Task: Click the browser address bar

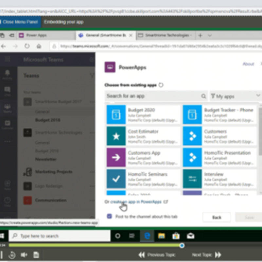Action: tap(156, 46)
